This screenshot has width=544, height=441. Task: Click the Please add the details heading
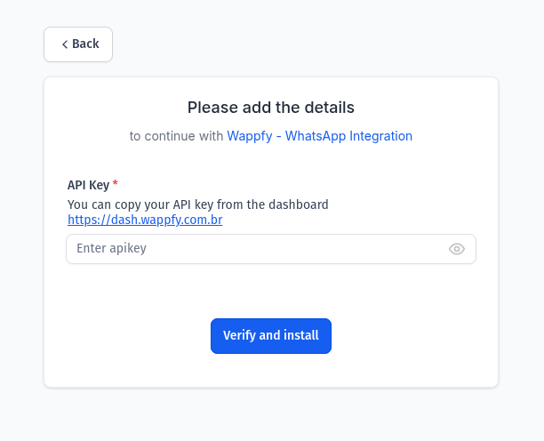coord(271,108)
